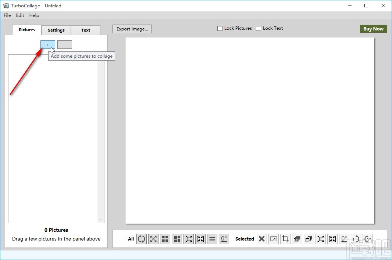Bring selected picture to front icon

click(x=297, y=239)
